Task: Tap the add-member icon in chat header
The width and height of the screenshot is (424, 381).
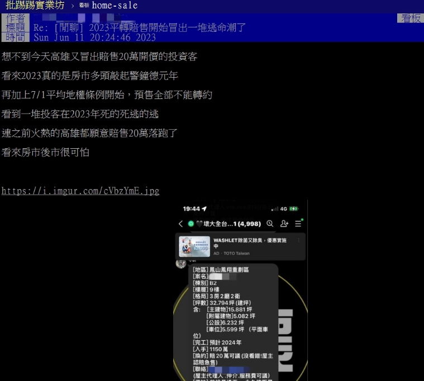Action: click(x=284, y=223)
